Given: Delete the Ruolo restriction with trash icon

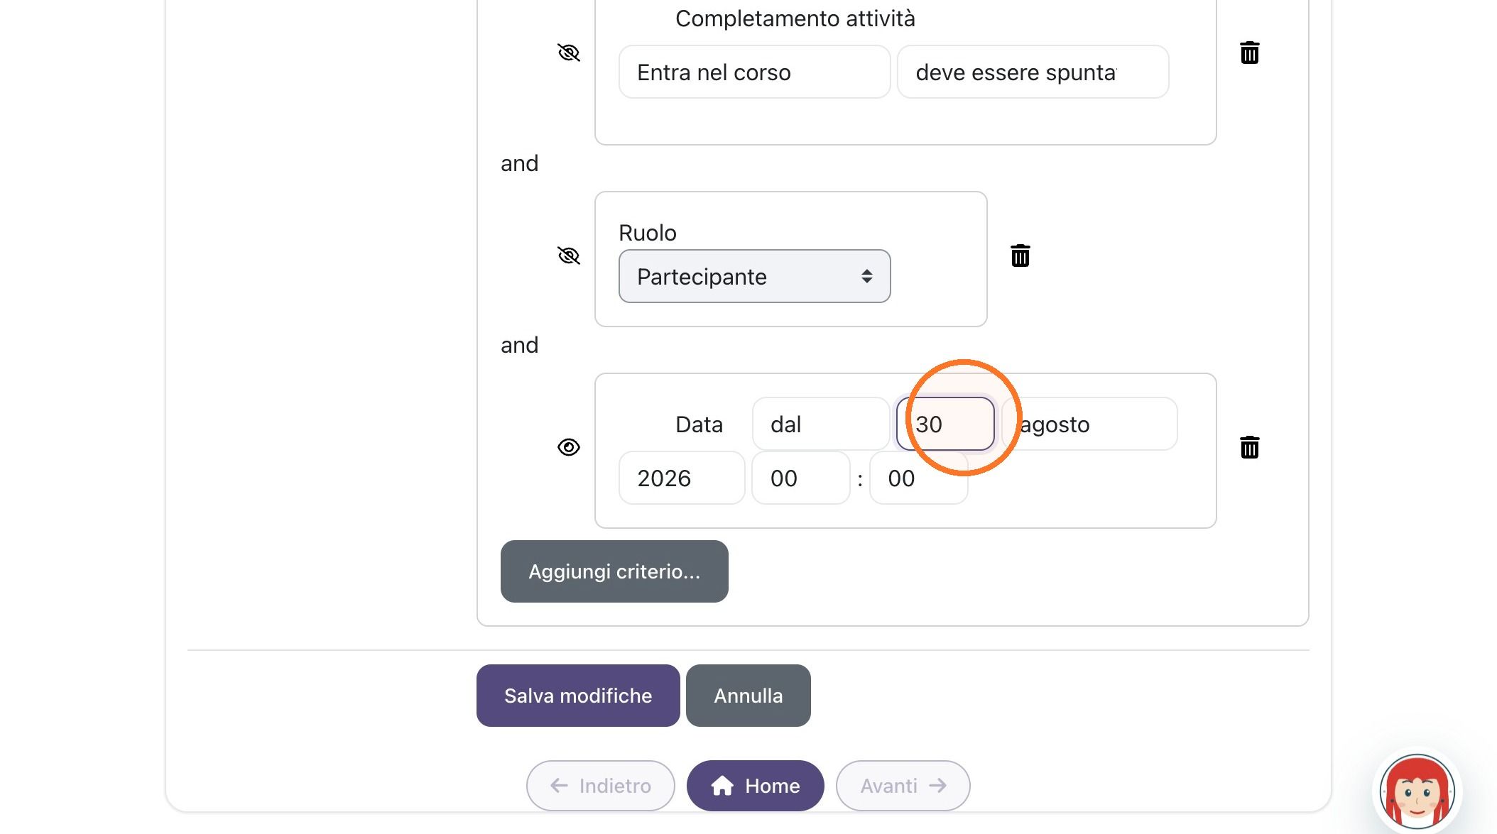Looking at the screenshot, I should (x=1020, y=256).
